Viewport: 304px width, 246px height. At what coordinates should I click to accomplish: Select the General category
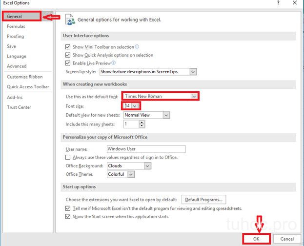21,16
